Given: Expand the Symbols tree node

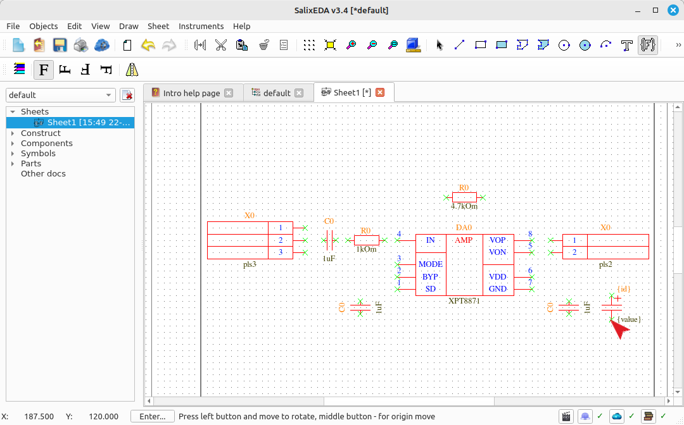Looking at the screenshot, I should tap(13, 153).
